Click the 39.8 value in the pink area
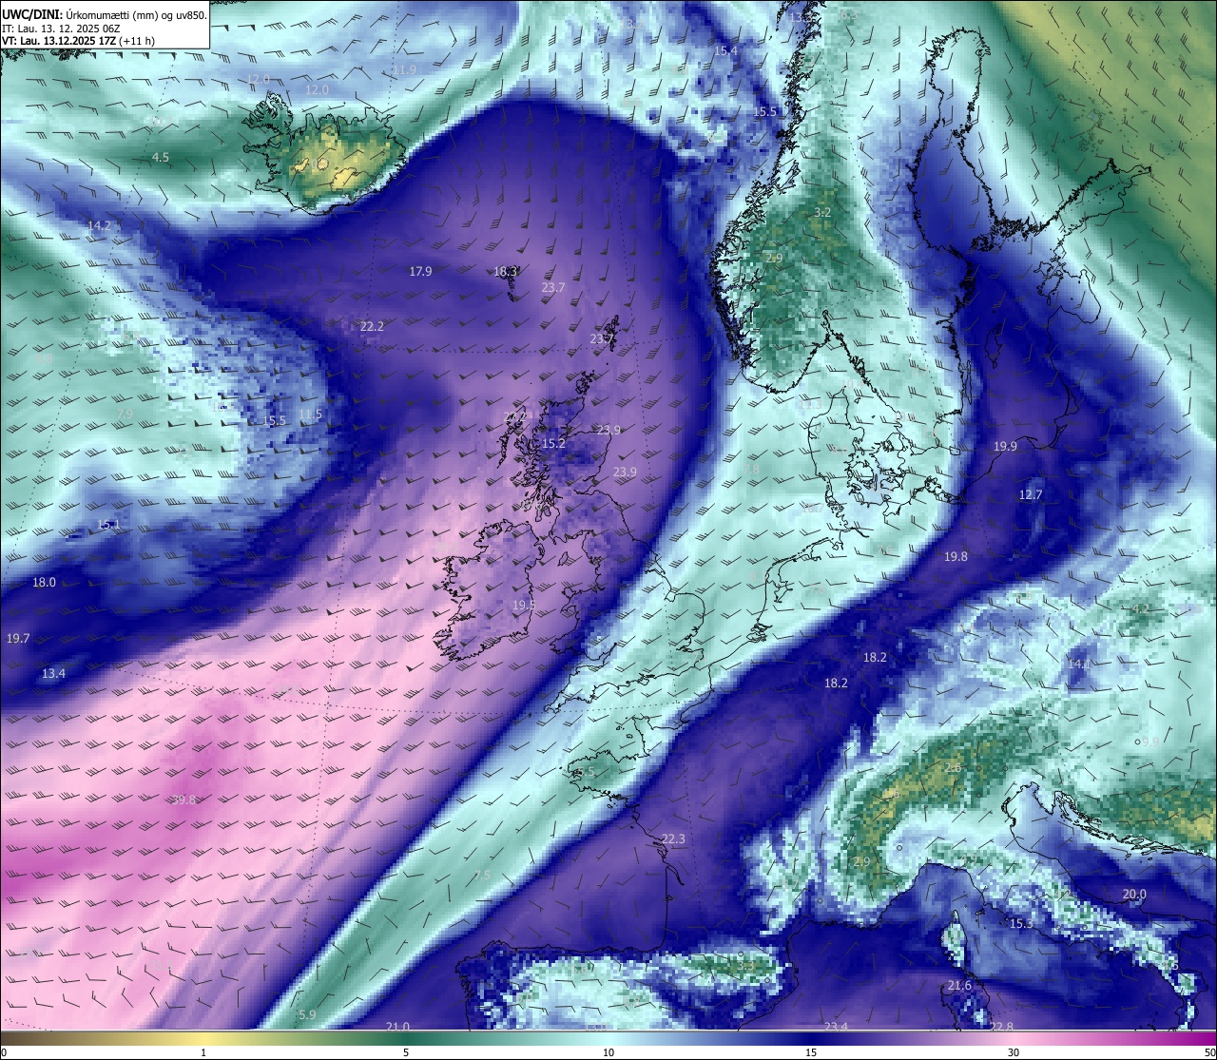Viewport: 1217px width, 1060px height. 184,800
